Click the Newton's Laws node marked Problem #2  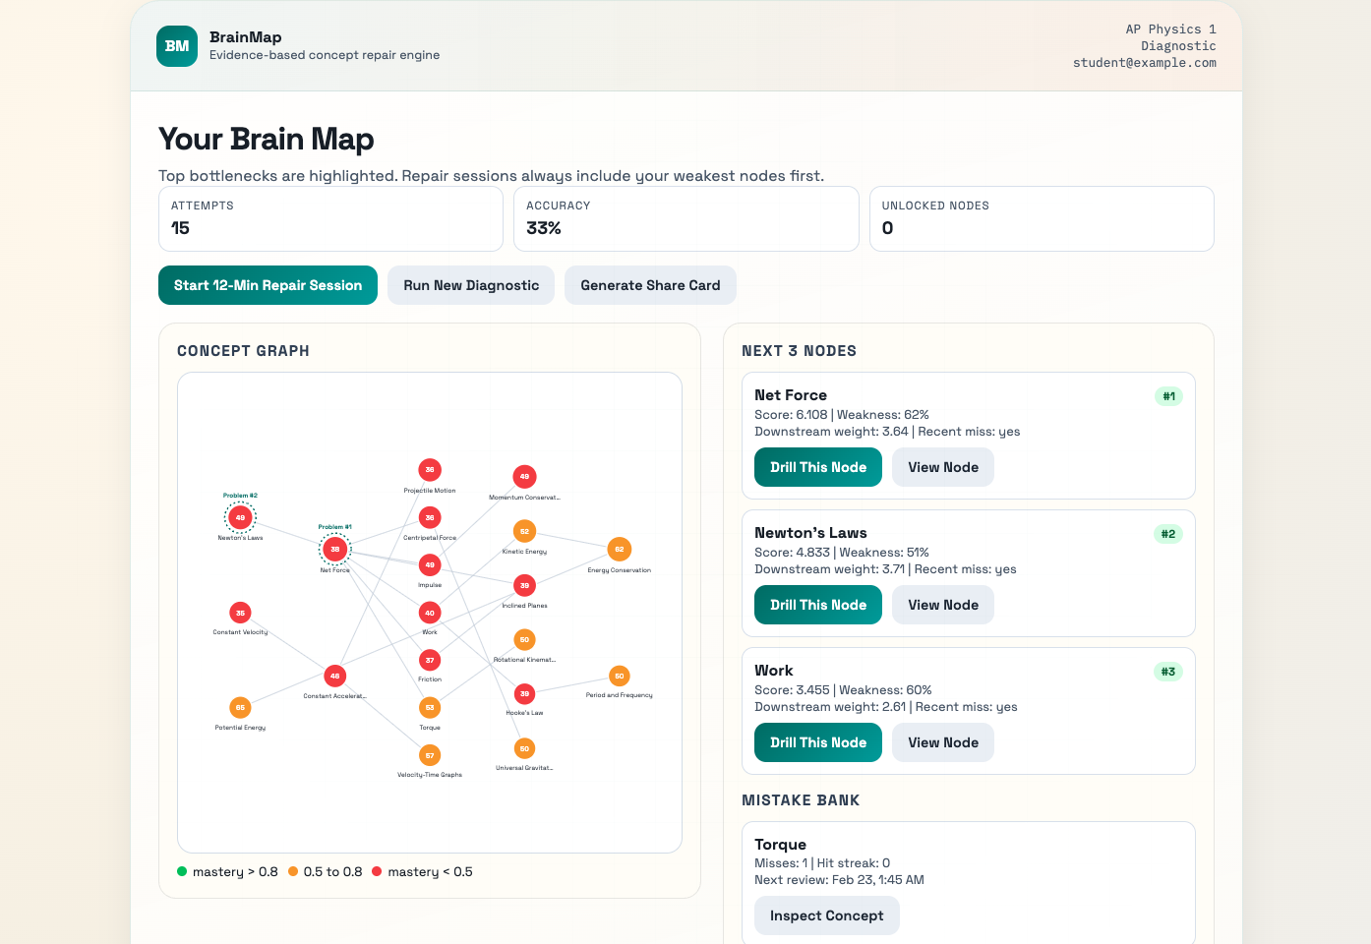[240, 516]
